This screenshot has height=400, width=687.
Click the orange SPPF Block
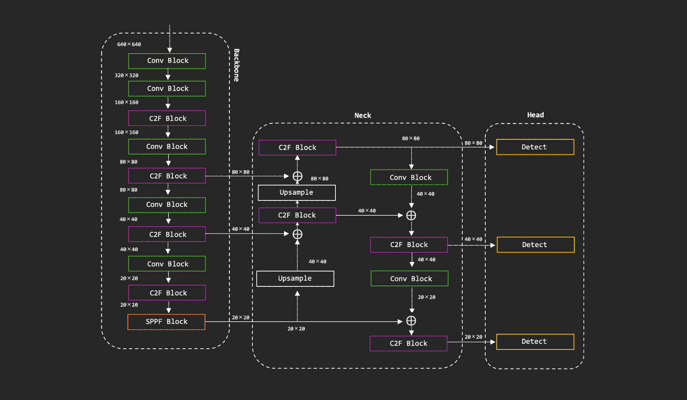click(x=166, y=322)
